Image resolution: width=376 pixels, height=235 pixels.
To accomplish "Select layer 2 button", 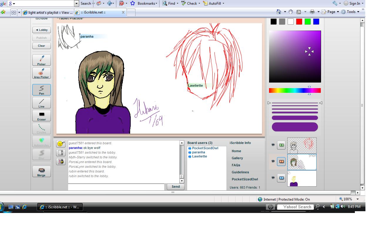I will [281, 161].
